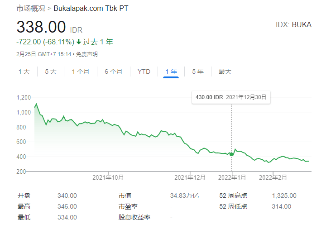Viewport: 326px width, 229px height.
Task: Click the -722.00 (-68.11%) change text
Action: coord(45,42)
